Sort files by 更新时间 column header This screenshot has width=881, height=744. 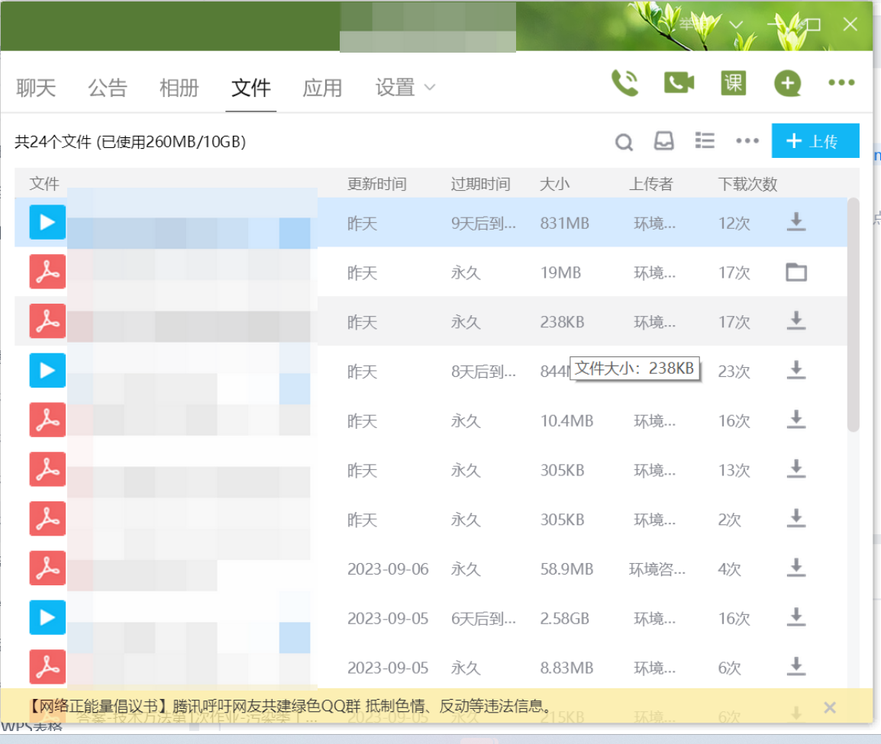point(377,184)
